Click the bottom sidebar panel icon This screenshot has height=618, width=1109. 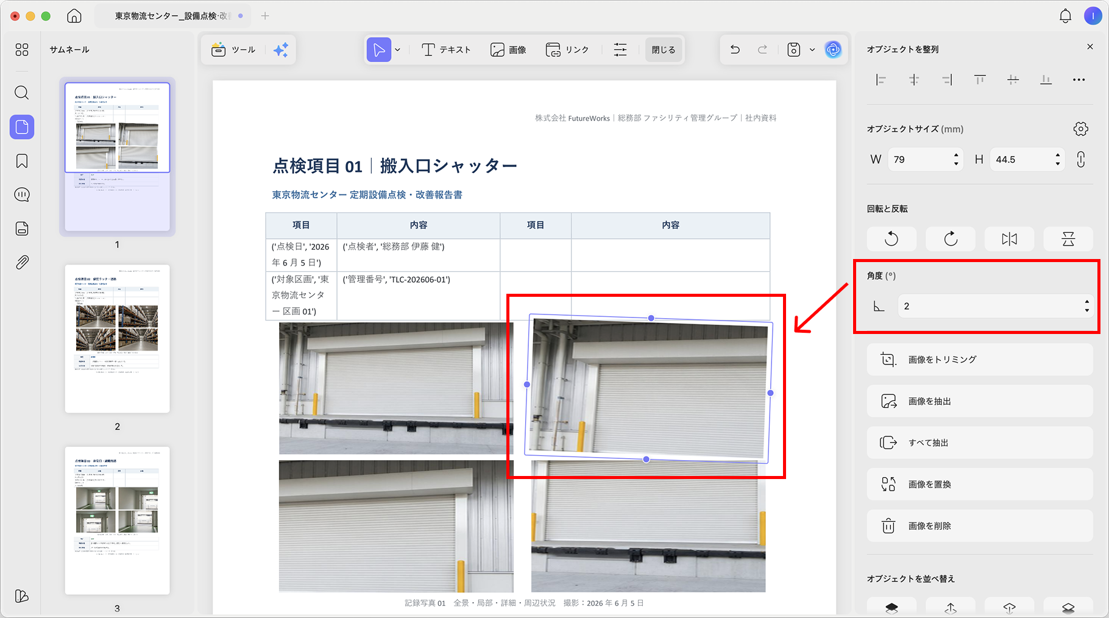22,596
